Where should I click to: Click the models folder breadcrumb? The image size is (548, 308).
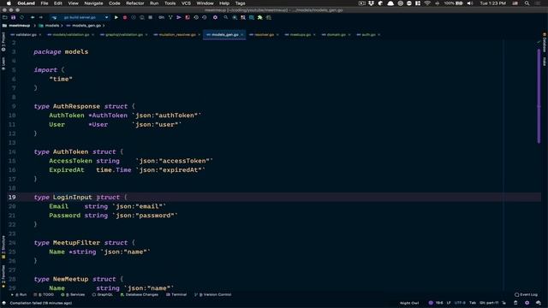(x=50, y=26)
